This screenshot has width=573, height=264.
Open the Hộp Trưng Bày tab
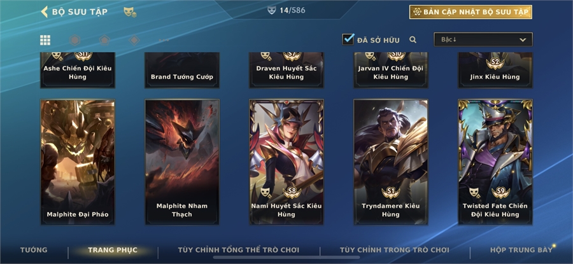pyautogui.click(x=521, y=250)
